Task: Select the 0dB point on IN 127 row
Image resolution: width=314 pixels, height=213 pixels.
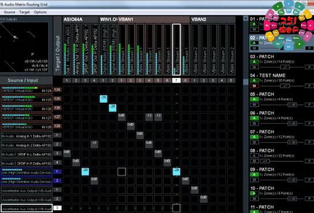Action: coord(121,117)
